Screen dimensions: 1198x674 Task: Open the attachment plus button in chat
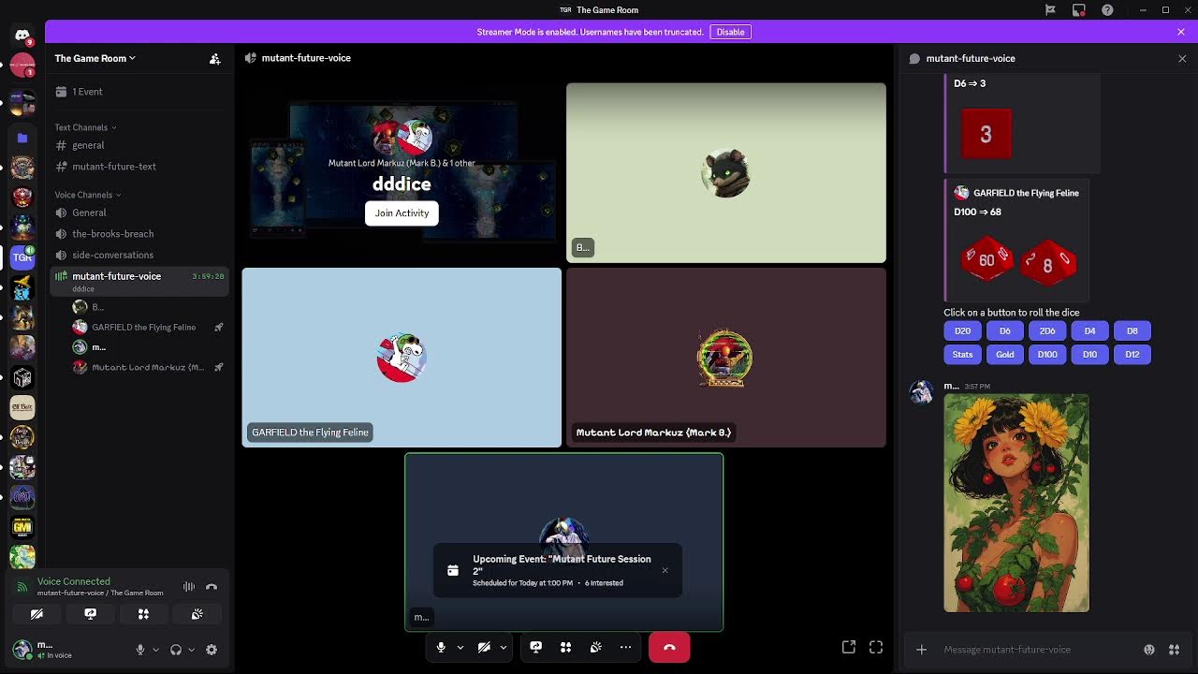click(x=921, y=650)
